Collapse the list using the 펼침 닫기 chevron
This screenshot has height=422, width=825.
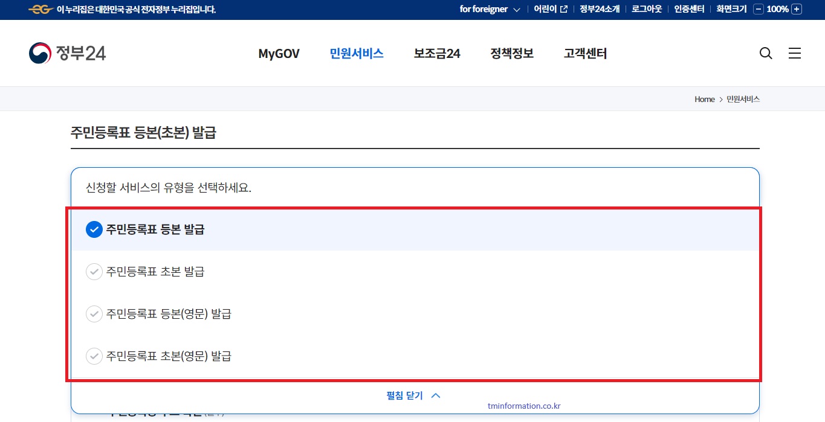[x=435, y=395]
